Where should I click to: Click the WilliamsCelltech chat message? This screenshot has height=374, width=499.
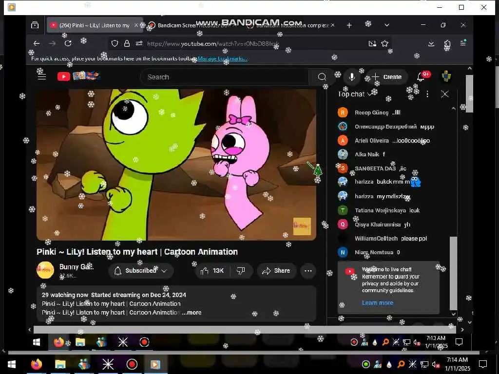[391, 239]
